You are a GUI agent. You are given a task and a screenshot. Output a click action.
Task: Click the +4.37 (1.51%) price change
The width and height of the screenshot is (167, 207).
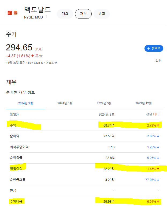pos(18,56)
